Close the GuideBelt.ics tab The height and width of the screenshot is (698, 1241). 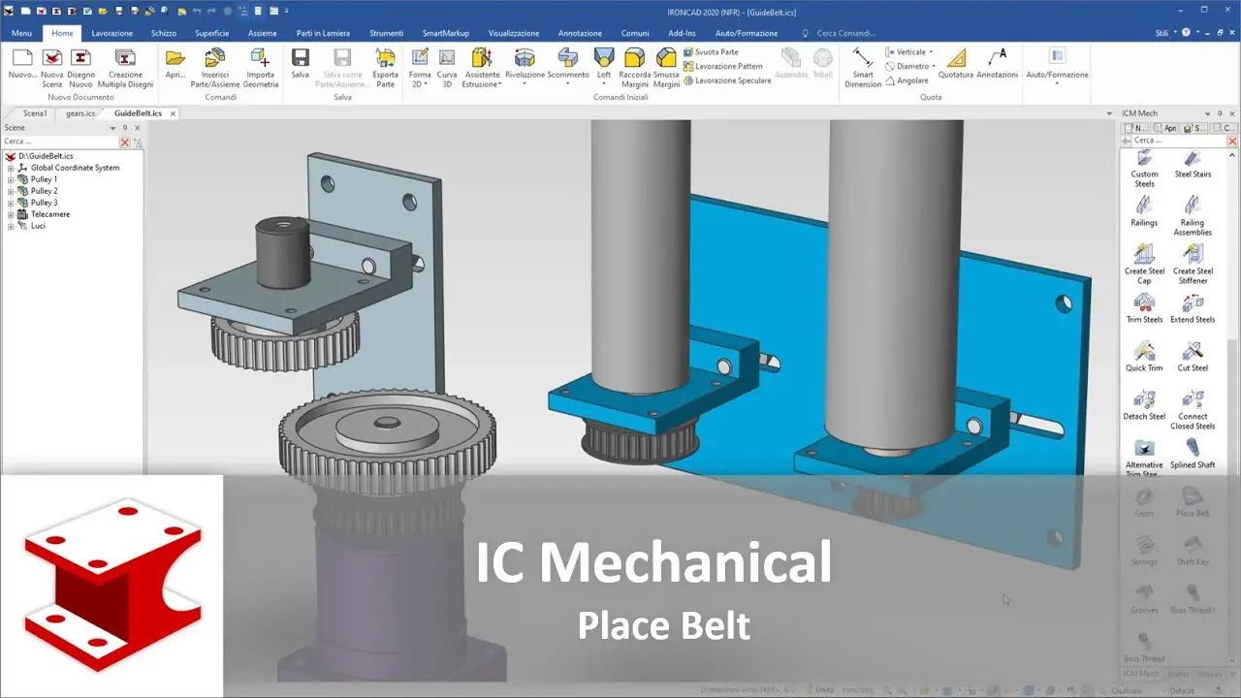[x=173, y=113]
